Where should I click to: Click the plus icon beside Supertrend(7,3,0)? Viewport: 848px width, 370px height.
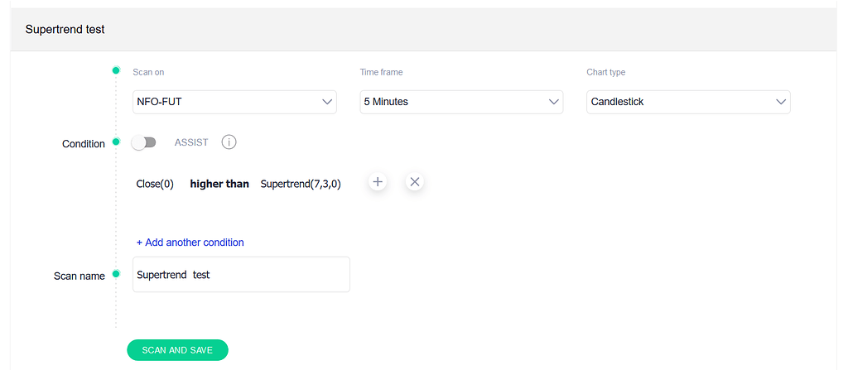[x=378, y=182]
